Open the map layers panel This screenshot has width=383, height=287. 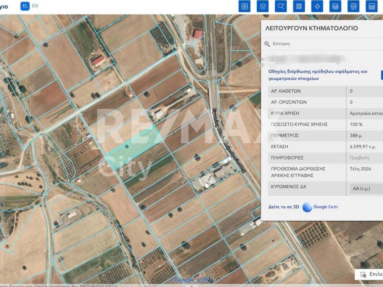(x=263, y=6)
